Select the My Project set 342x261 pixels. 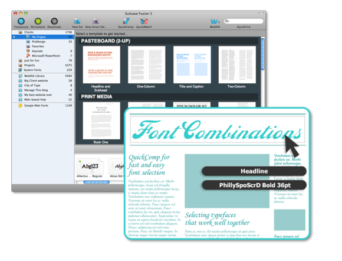pyautogui.click(x=43, y=37)
